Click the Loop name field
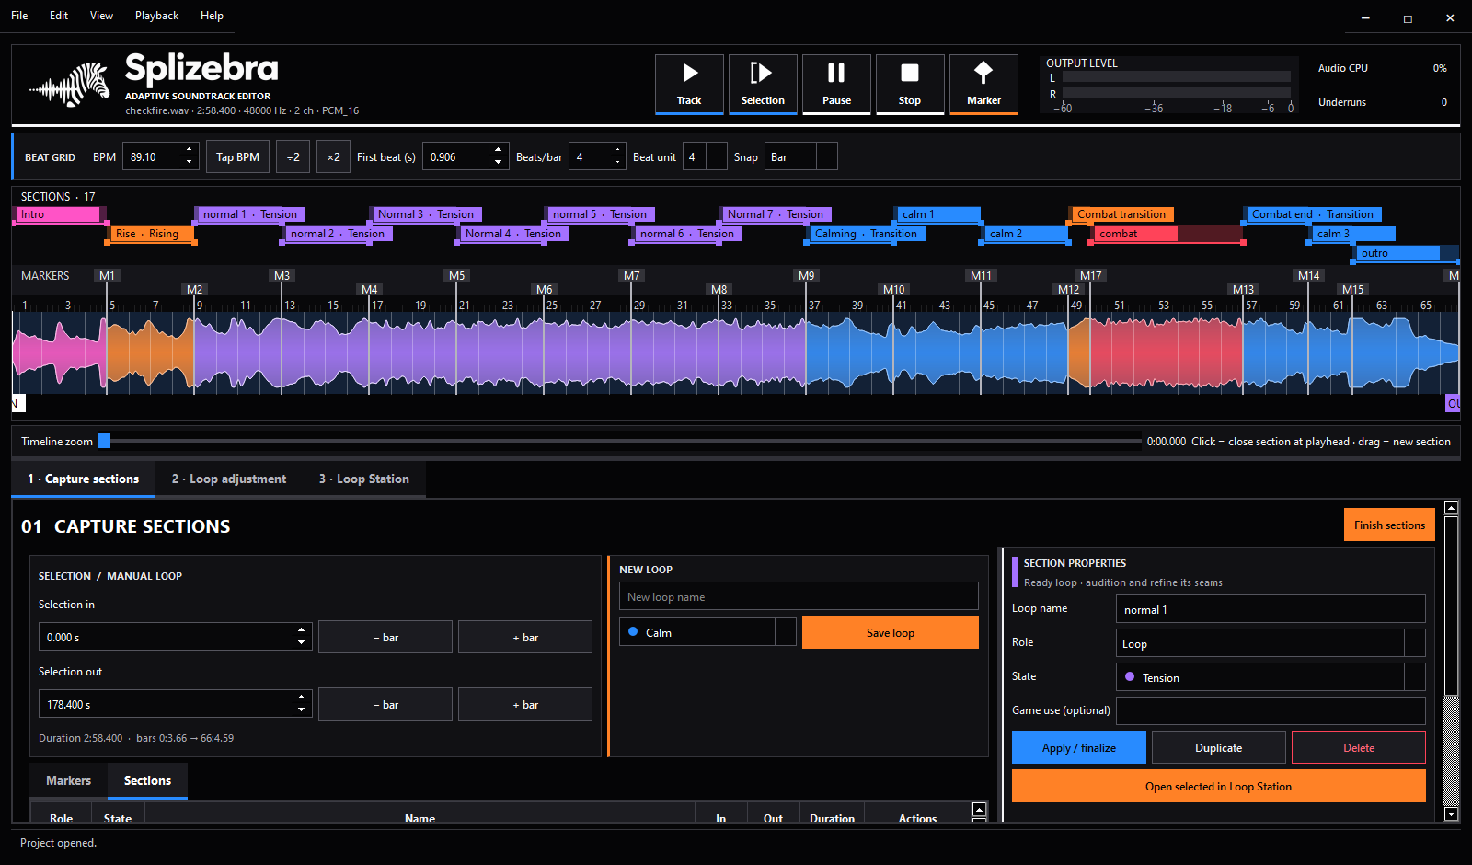Image resolution: width=1472 pixels, height=865 pixels. click(x=1271, y=609)
